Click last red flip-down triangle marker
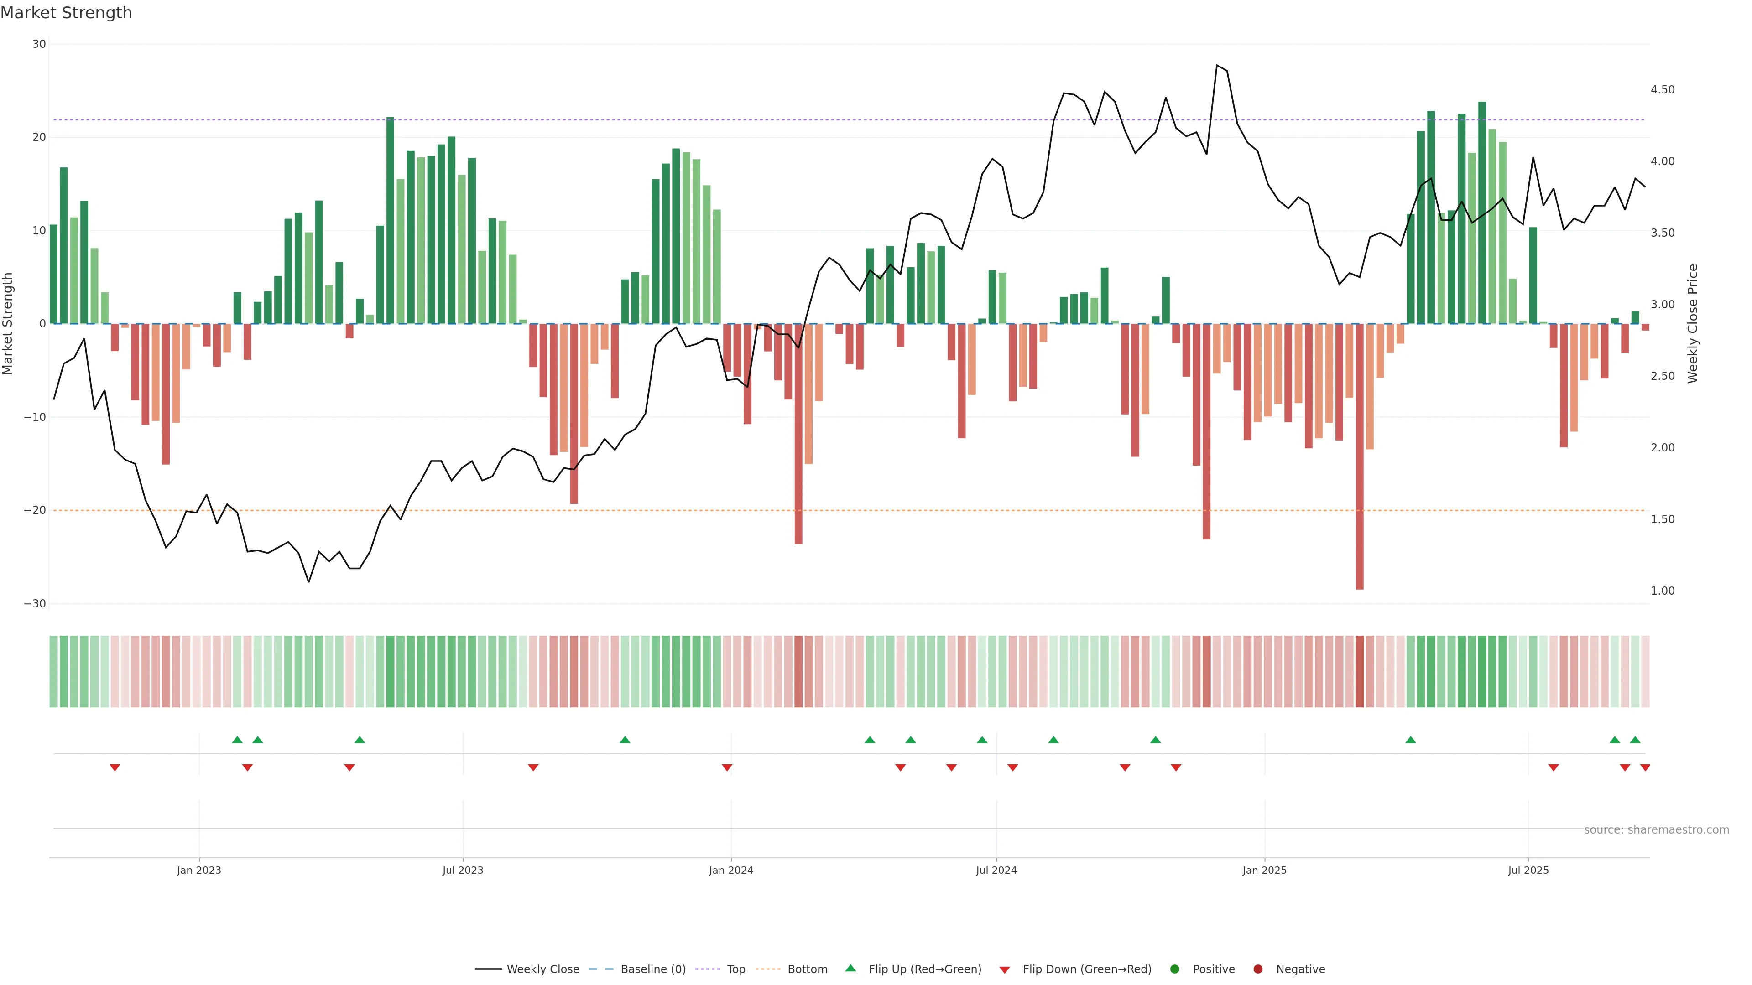The height and width of the screenshot is (985, 1752). click(1644, 767)
